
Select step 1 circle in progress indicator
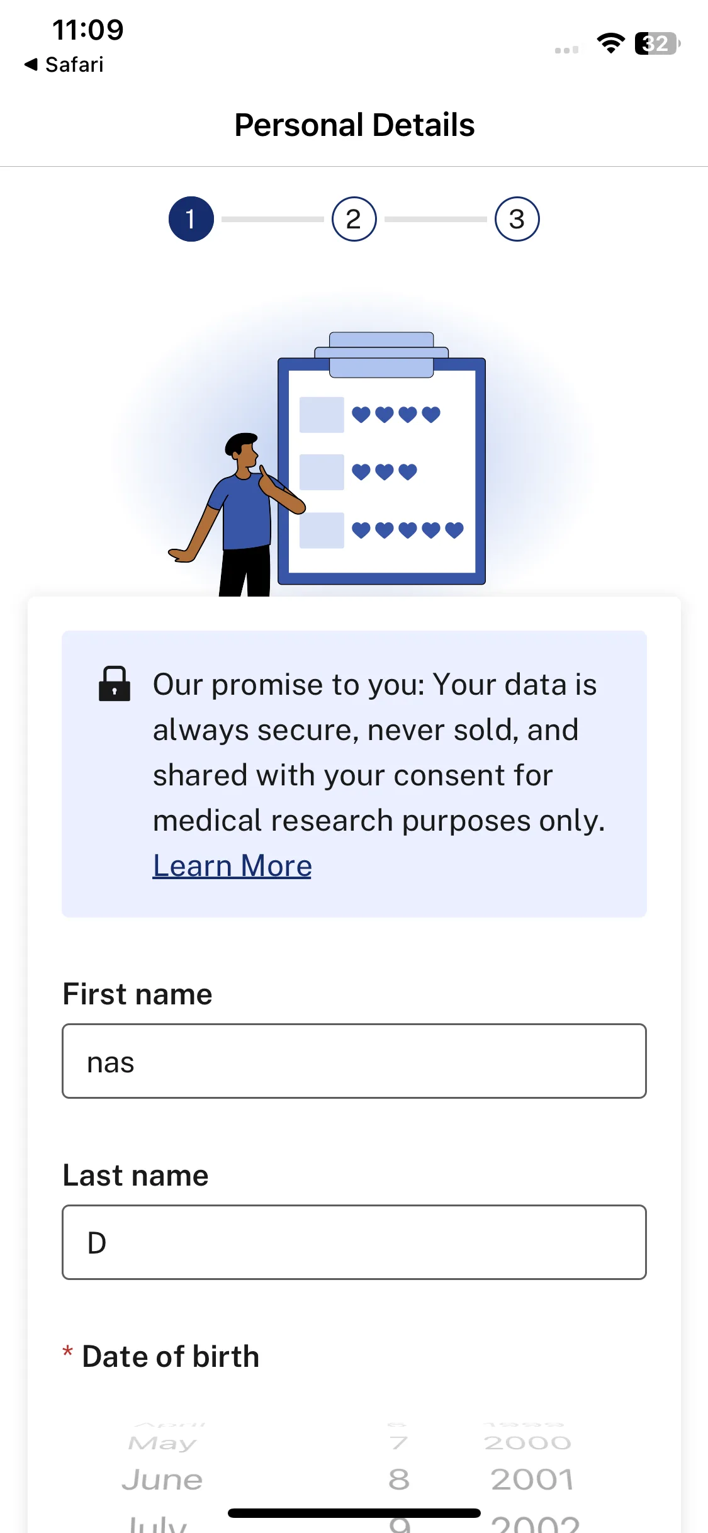[x=191, y=219]
